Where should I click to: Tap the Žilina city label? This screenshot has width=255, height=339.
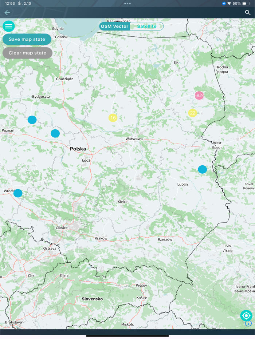(x=64, y=275)
